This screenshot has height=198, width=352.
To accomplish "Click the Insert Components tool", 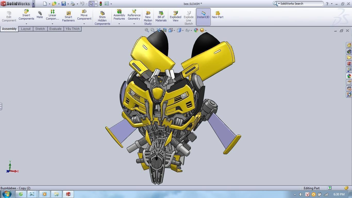I will [26, 15].
